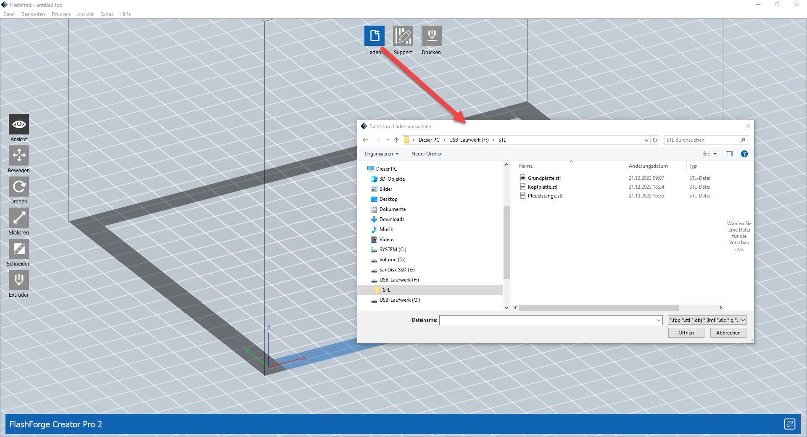Select SanDisk SSD (E:) in tree
807x437 pixels.
coord(397,270)
